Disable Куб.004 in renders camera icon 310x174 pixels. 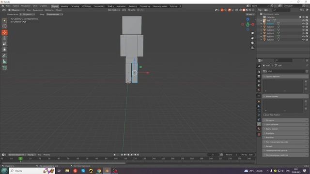pyautogui.click(x=307, y=33)
